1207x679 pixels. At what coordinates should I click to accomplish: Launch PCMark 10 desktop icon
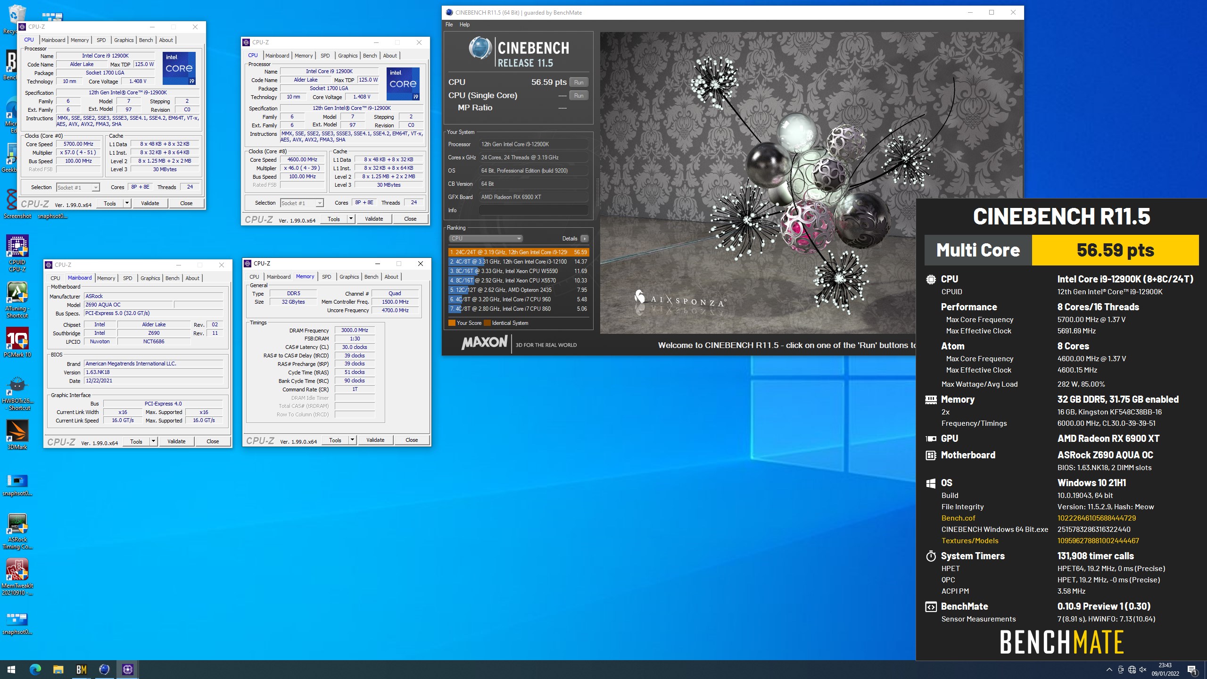(17, 342)
